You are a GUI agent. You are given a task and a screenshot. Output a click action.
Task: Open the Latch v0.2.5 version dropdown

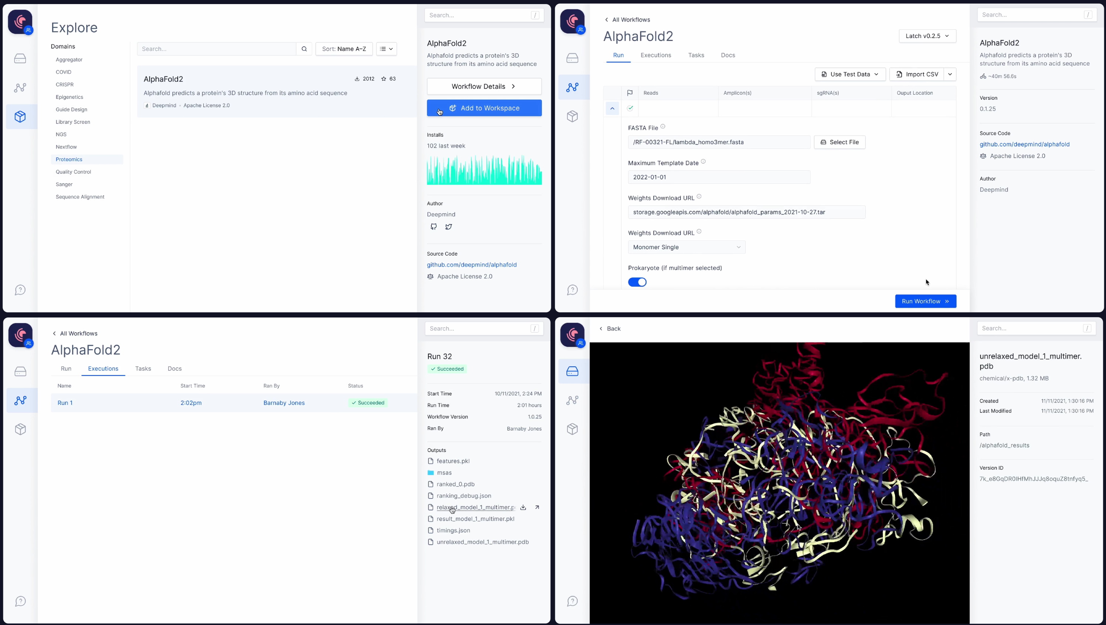[x=927, y=36]
